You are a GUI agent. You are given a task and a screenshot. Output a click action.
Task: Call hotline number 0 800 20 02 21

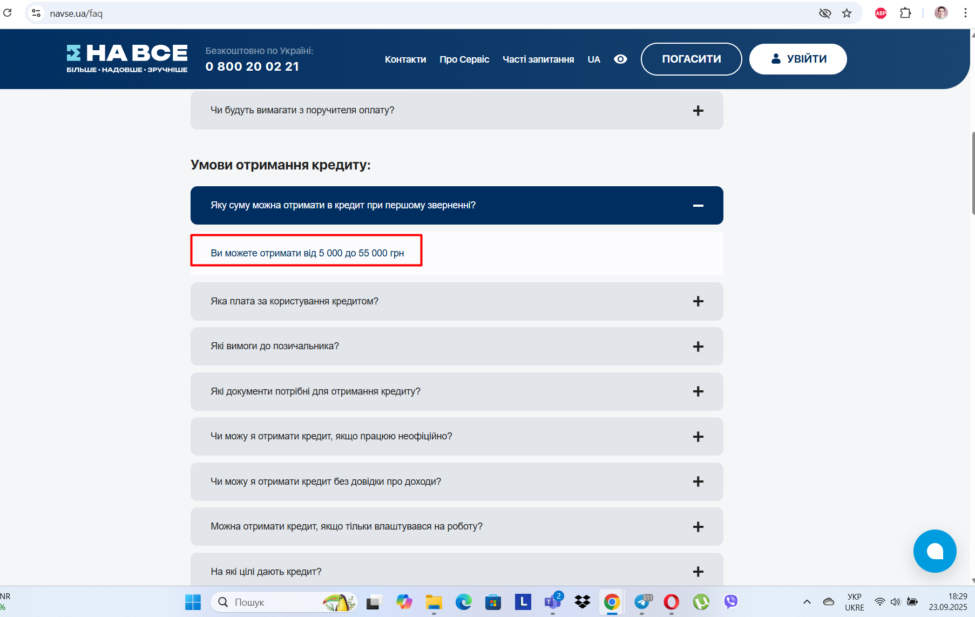[x=252, y=66]
